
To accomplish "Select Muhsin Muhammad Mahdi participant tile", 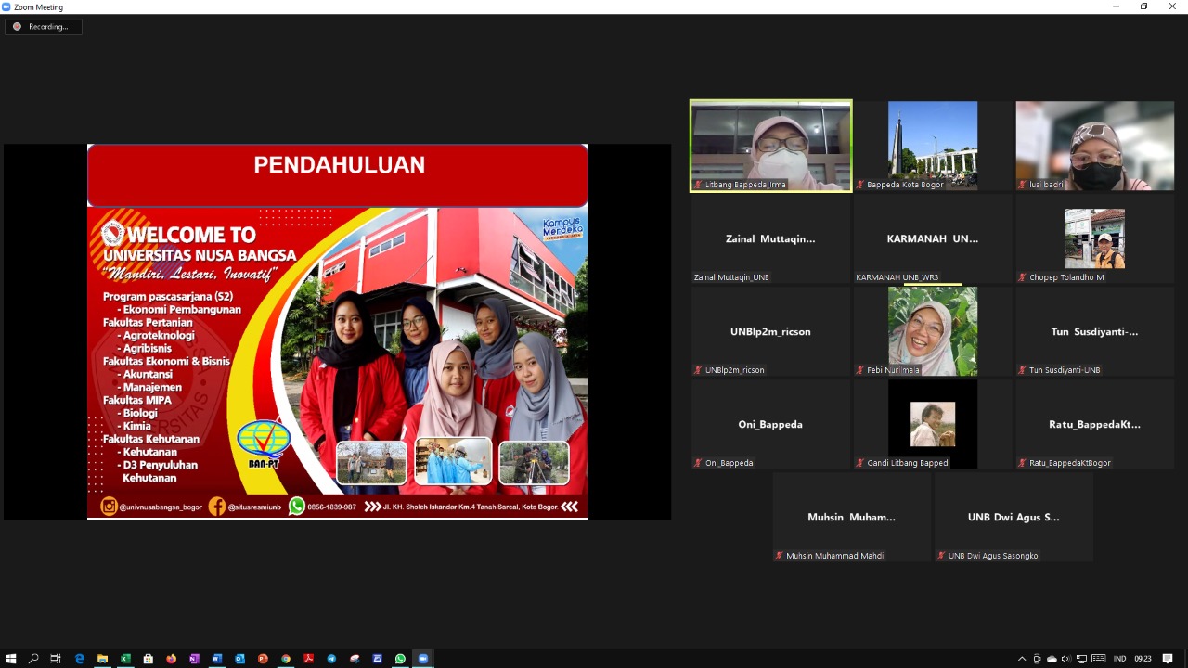I will (x=851, y=517).
